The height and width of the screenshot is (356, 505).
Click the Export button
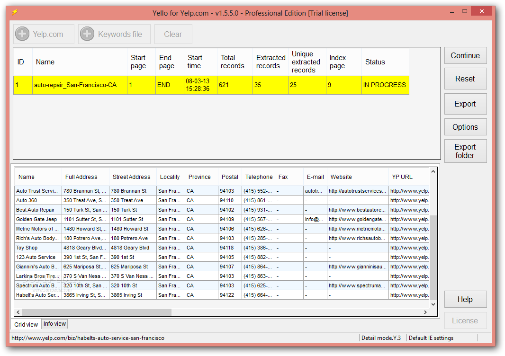465,104
